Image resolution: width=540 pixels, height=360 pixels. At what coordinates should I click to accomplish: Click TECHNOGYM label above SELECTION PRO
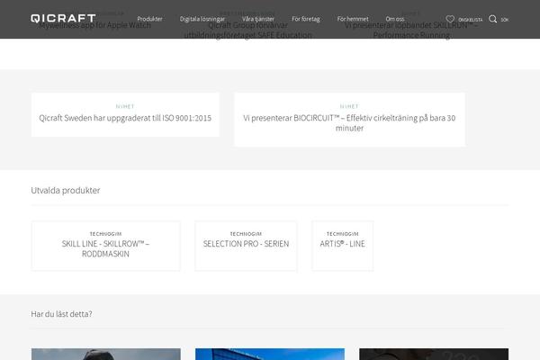pyautogui.click(x=246, y=234)
